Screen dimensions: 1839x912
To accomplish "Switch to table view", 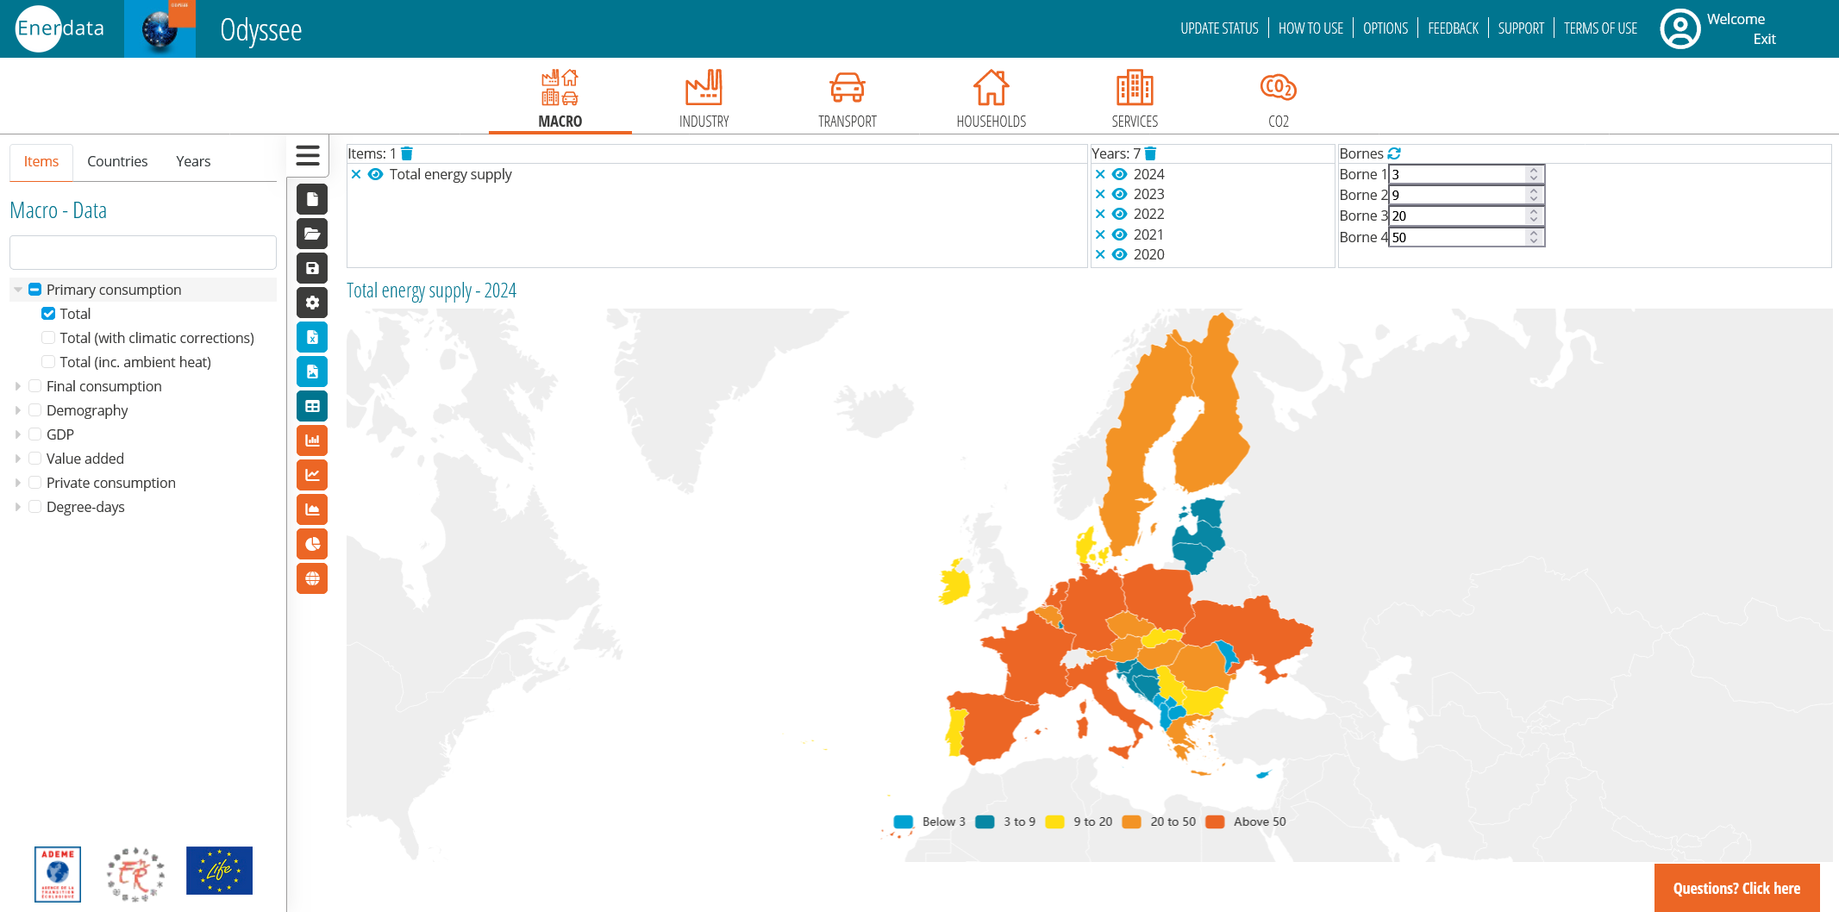I will click(312, 406).
